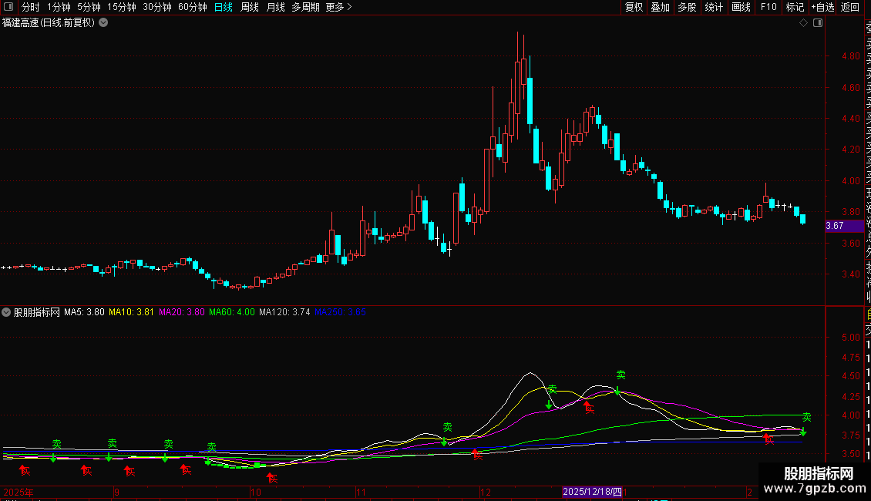Image resolution: width=871 pixels, height=501 pixels.
Task: Click the 2025/12/18/四 date marker on the timeline
Action: click(x=592, y=492)
